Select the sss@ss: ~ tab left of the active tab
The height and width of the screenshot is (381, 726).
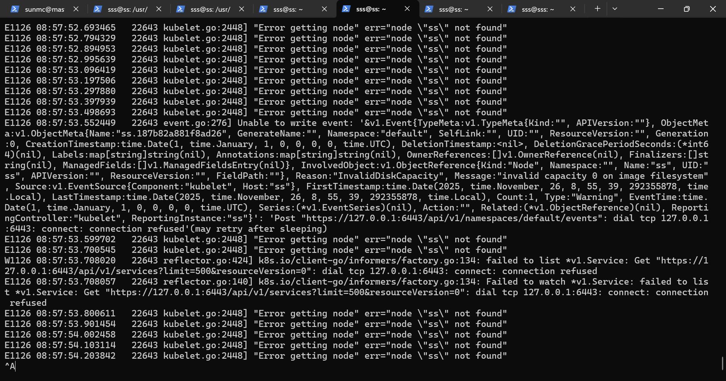288,9
